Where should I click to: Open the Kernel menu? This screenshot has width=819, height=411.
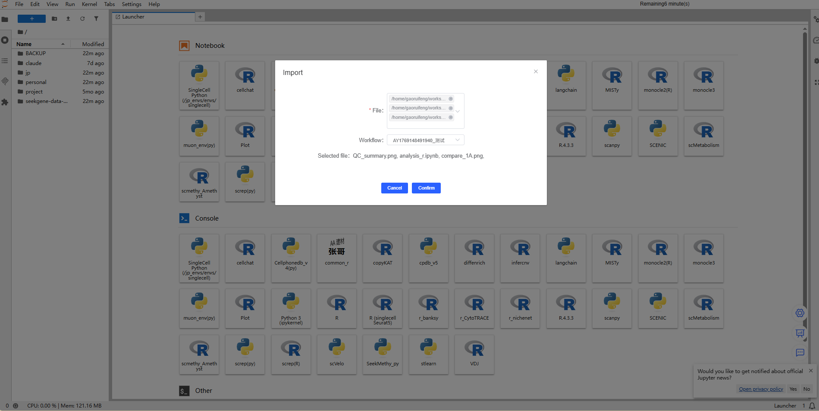(89, 4)
